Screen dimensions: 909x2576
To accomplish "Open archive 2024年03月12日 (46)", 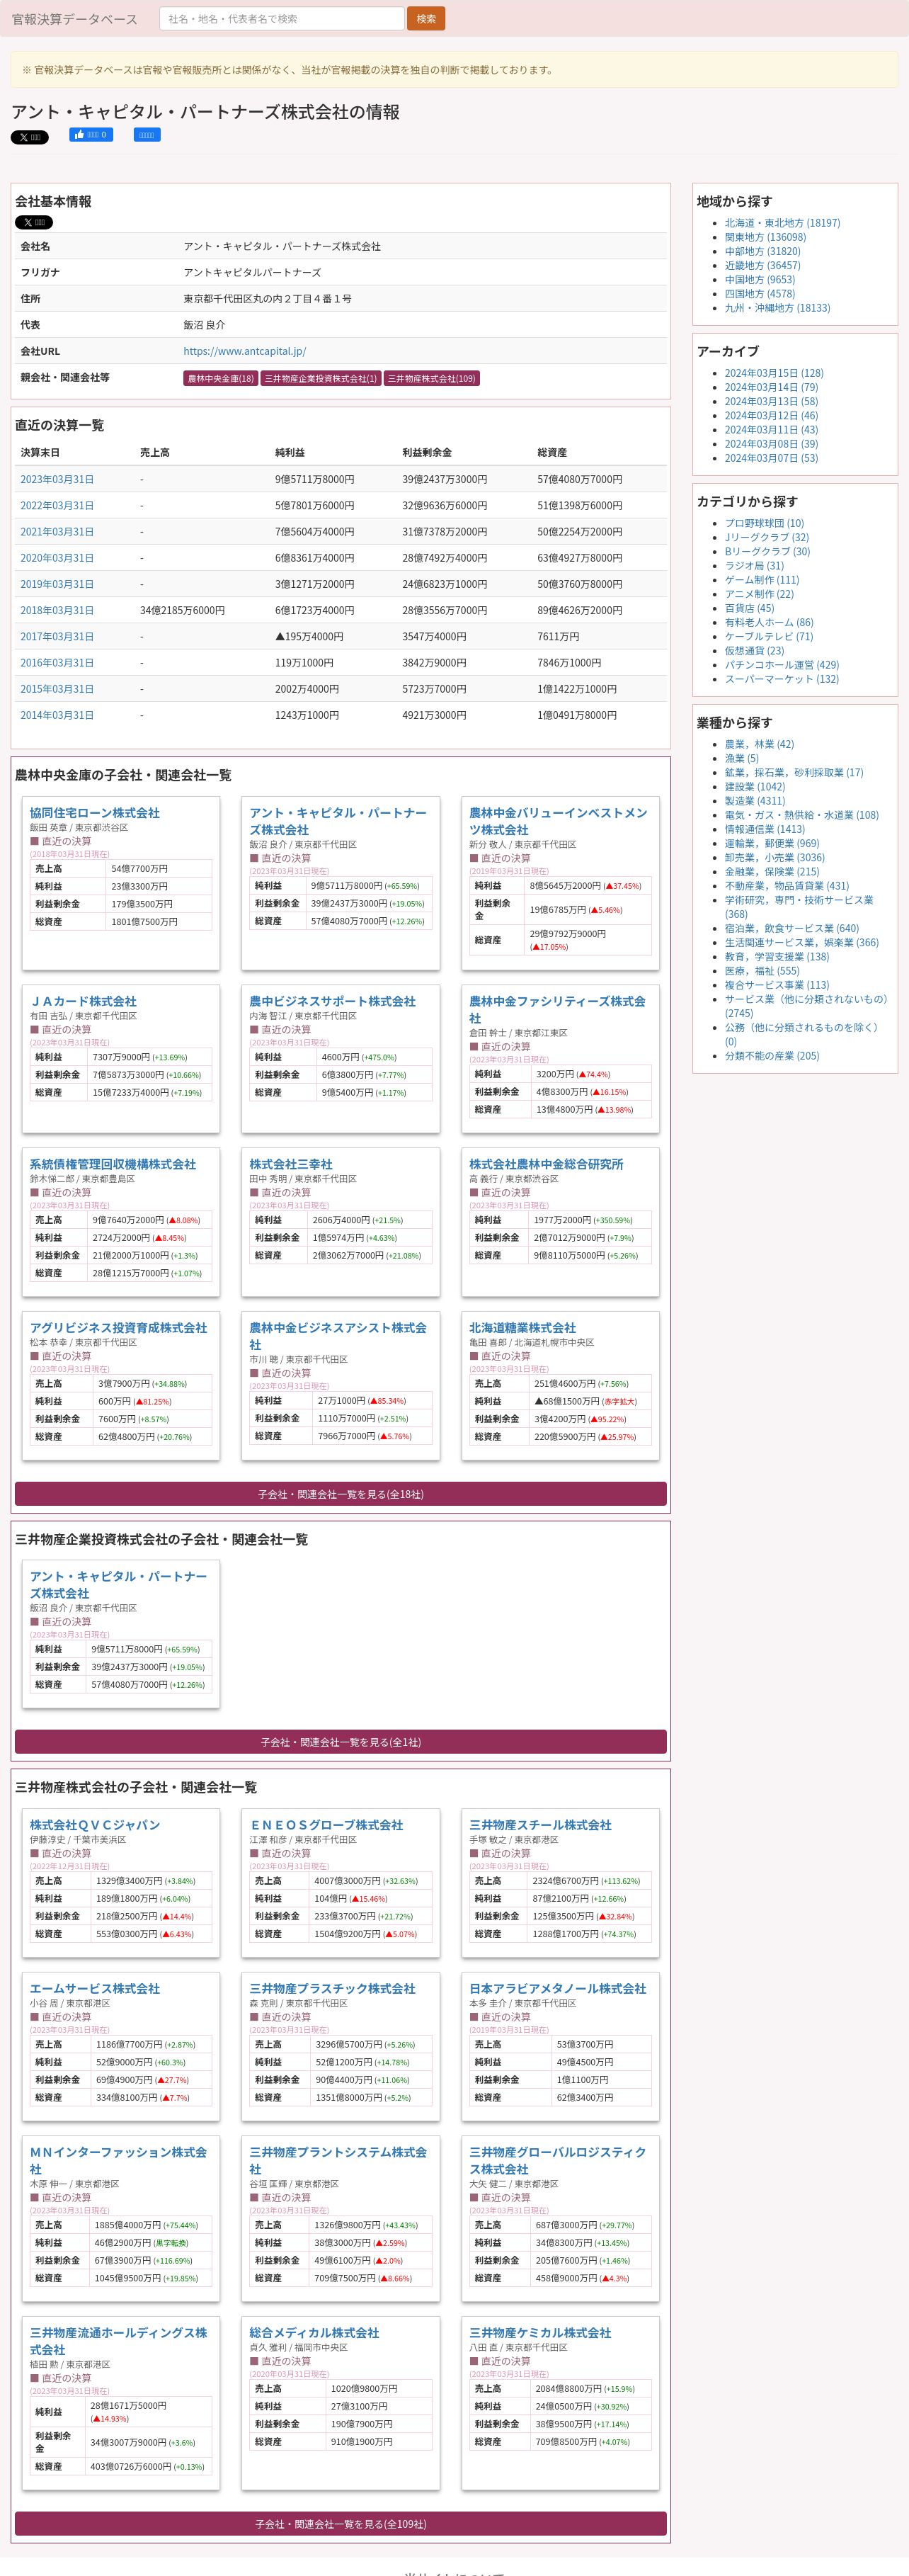I will click(771, 416).
